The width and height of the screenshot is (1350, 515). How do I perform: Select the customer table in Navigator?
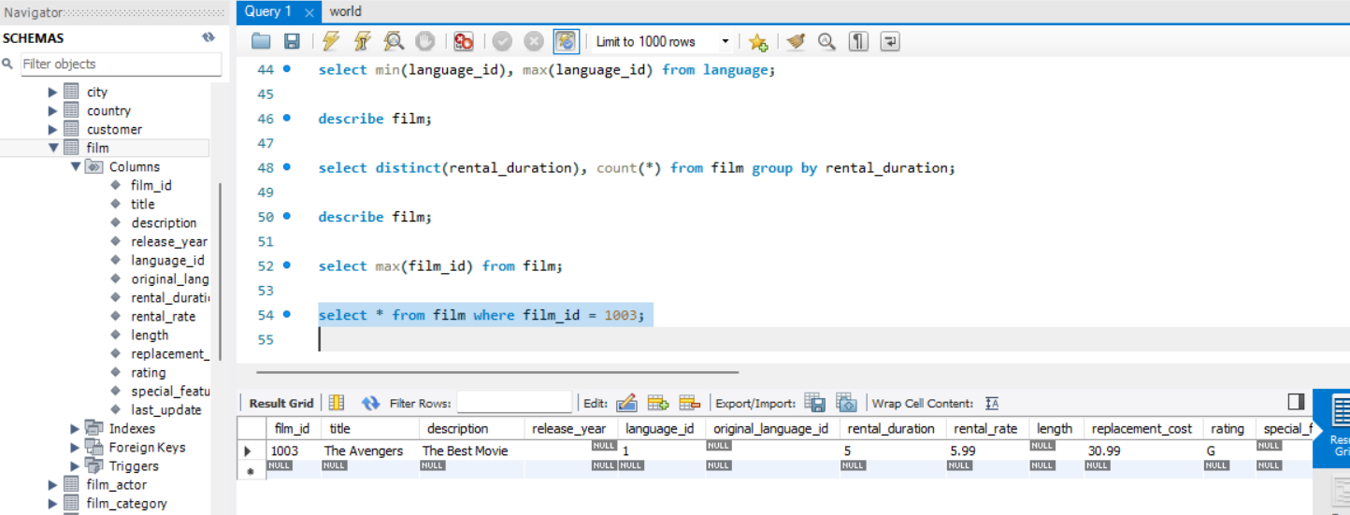point(114,129)
